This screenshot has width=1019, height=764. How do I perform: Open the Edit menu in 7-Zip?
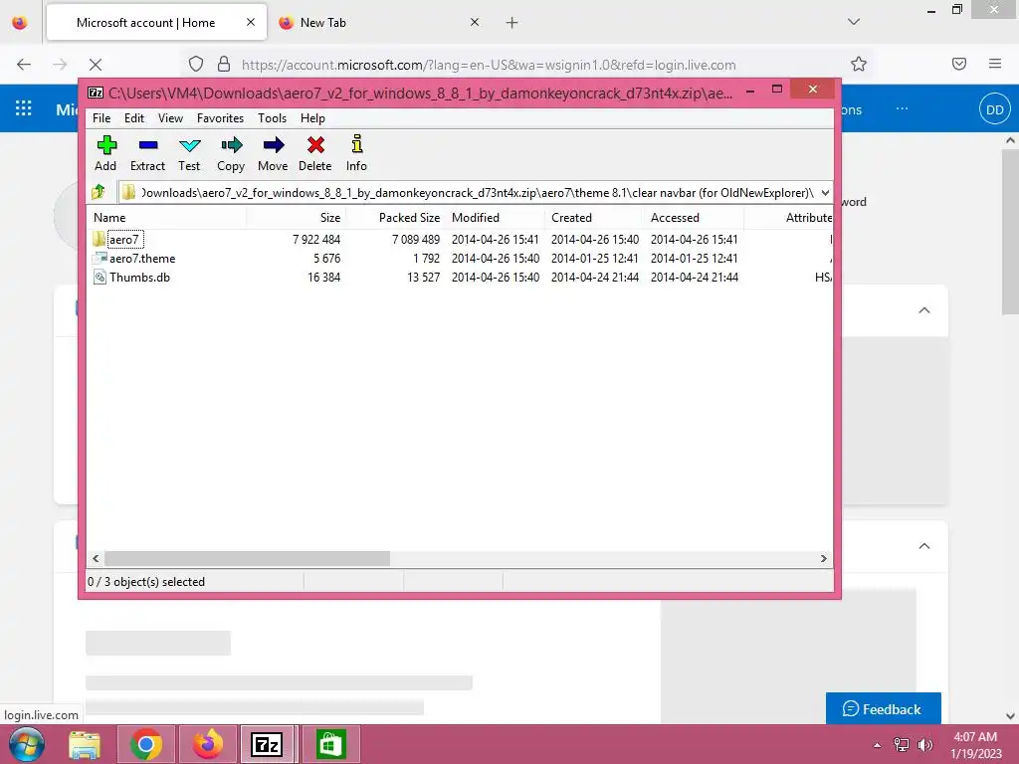click(134, 118)
